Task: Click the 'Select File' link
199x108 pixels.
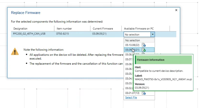Action: (131, 98)
